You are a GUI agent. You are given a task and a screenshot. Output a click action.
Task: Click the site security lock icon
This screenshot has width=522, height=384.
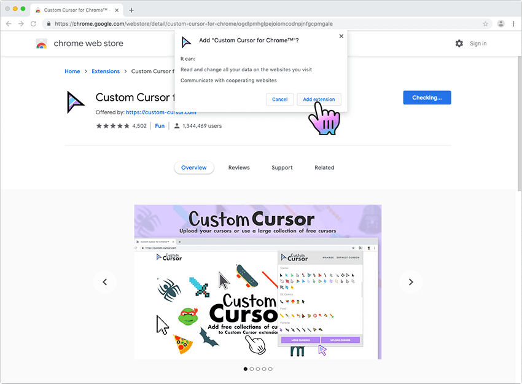point(49,23)
